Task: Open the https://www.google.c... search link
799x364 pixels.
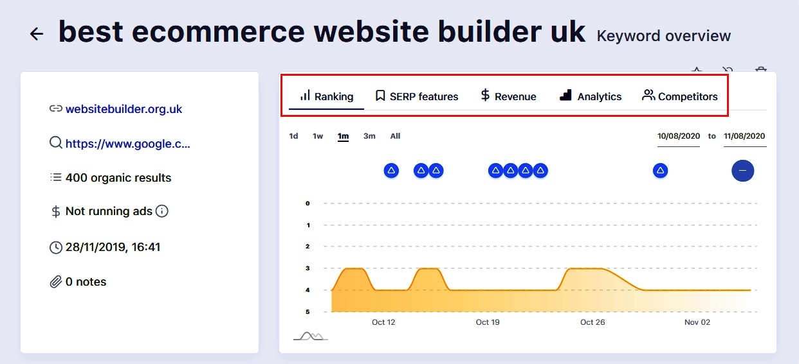Action: pos(128,143)
